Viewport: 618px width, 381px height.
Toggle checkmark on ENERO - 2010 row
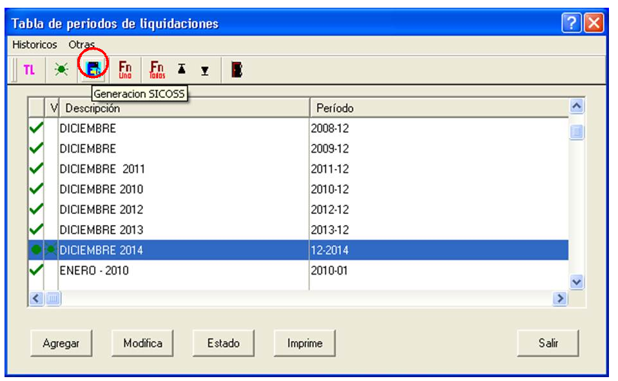[36, 270]
